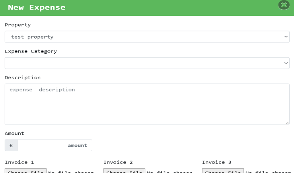Viewport: 294px width, 173px height.
Task: Click the New Expense header title
Action: [x=37, y=8]
